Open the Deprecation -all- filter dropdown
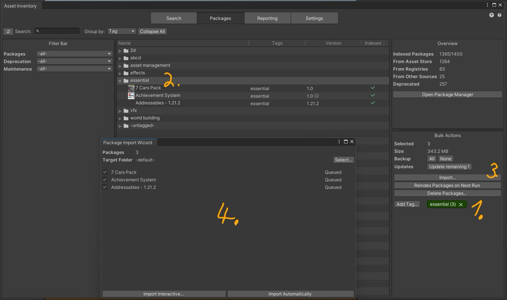Image resolution: width=507 pixels, height=300 pixels. (x=74, y=61)
